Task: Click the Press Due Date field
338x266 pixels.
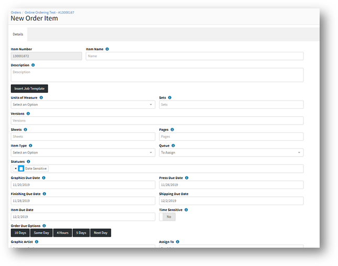Action: click(231, 185)
